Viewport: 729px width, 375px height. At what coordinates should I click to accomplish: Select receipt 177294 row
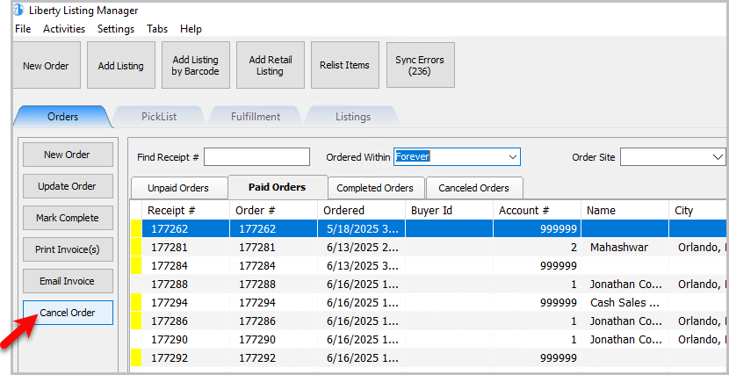click(x=429, y=302)
